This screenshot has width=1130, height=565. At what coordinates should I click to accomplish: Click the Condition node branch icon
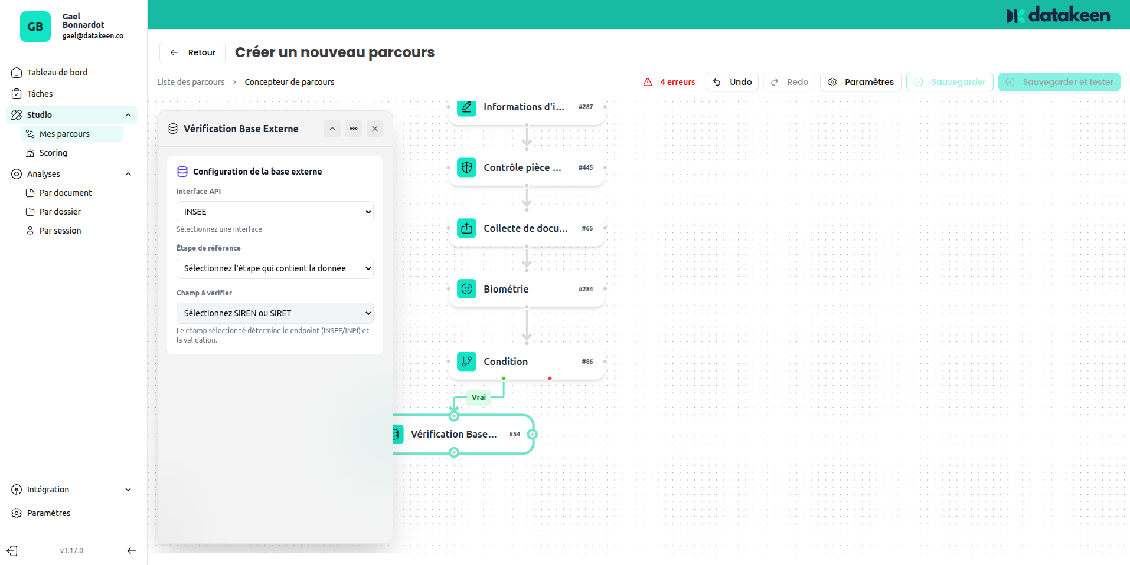[466, 362]
